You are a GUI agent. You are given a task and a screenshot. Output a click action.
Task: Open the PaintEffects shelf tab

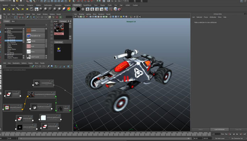[x=87, y=5]
